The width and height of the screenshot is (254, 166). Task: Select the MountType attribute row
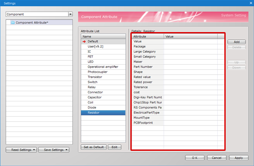point(178,118)
